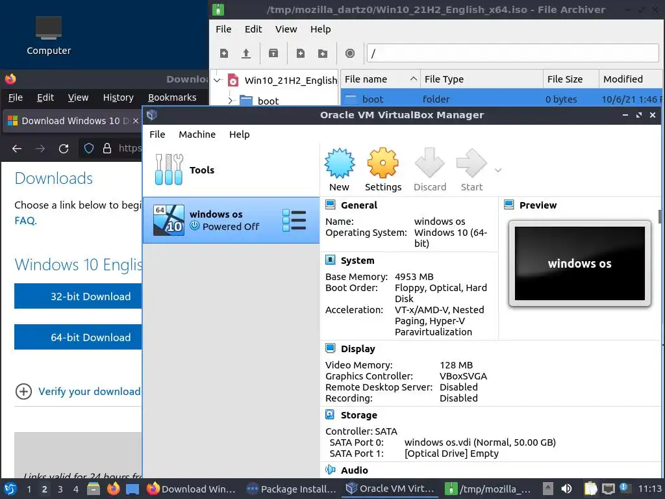Click the Preview section icon

pyautogui.click(x=509, y=205)
